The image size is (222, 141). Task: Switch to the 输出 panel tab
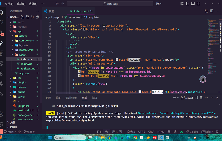pos(58,98)
